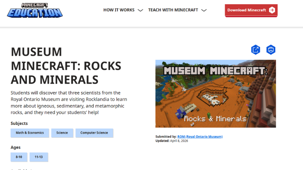Open the TEACH WITH MINECRAFT menu
This screenshot has height=170, width=303.
tap(173, 10)
